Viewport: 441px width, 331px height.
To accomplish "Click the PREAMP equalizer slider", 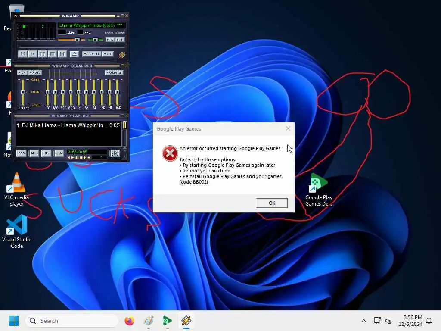I will pos(23,92).
